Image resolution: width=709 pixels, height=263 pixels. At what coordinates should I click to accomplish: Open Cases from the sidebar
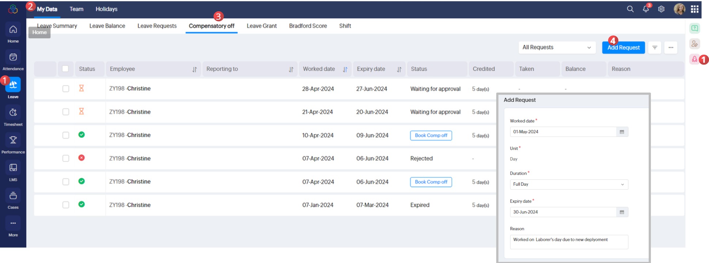click(13, 196)
